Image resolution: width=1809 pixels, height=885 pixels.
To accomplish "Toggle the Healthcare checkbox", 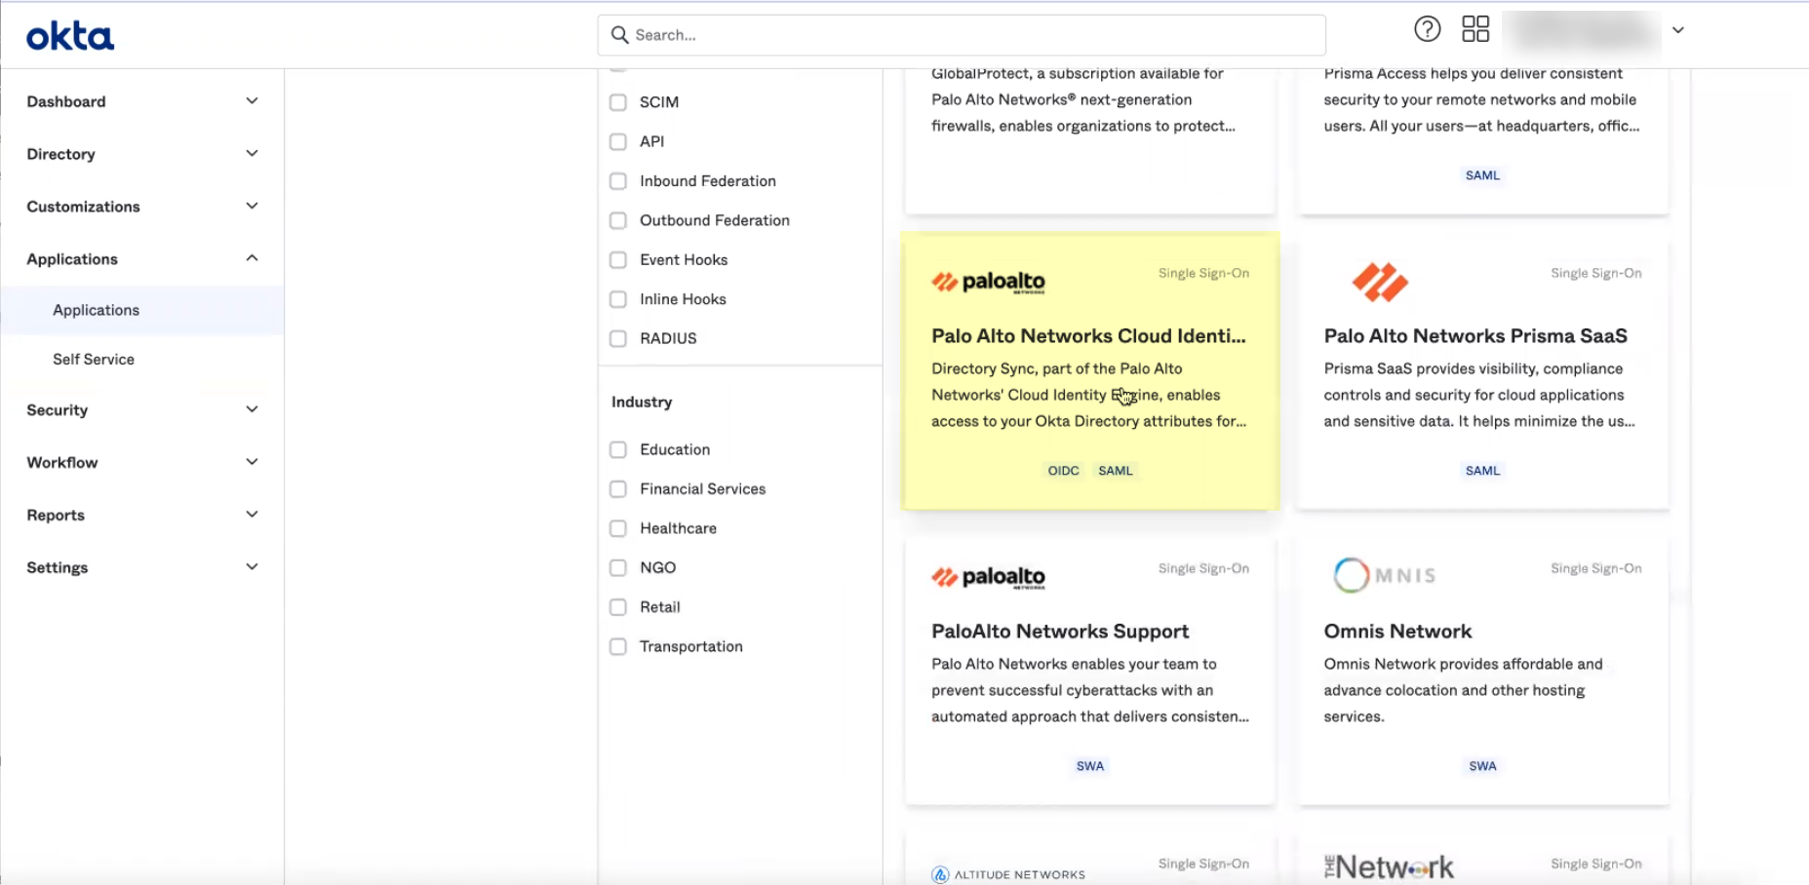I will point(617,528).
